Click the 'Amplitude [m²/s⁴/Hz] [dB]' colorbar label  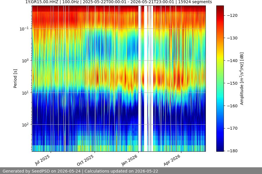(x=242, y=79)
